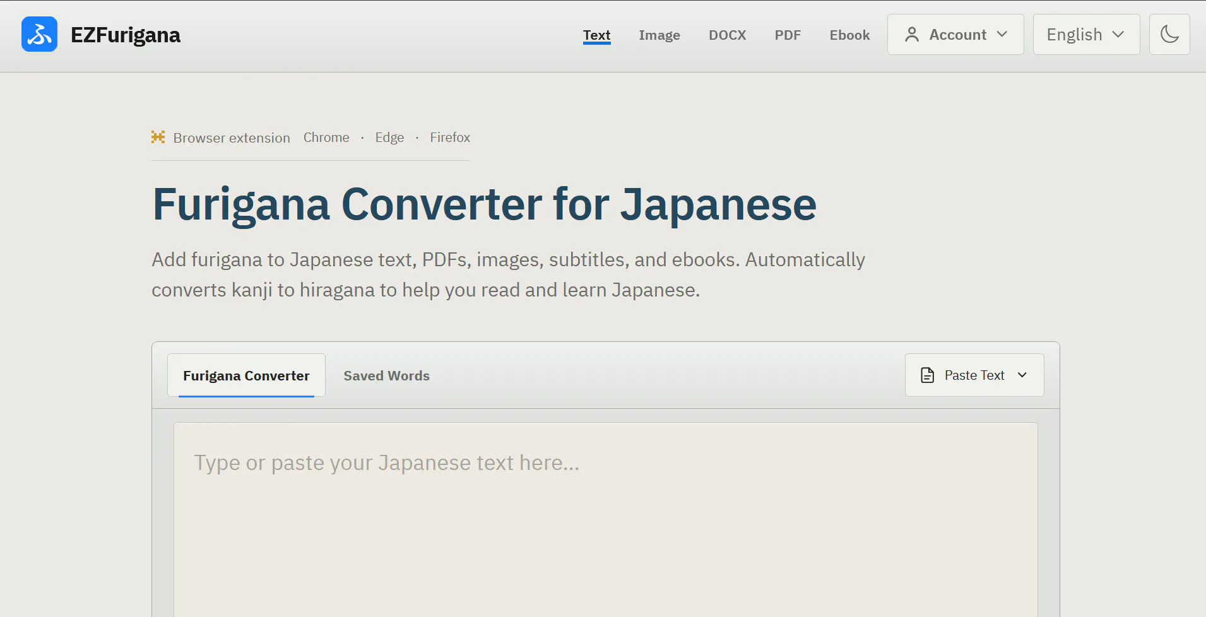Screen dimensions: 1206x617
Task: Click the Furigana Converter for Japanese heading
Action: point(484,204)
